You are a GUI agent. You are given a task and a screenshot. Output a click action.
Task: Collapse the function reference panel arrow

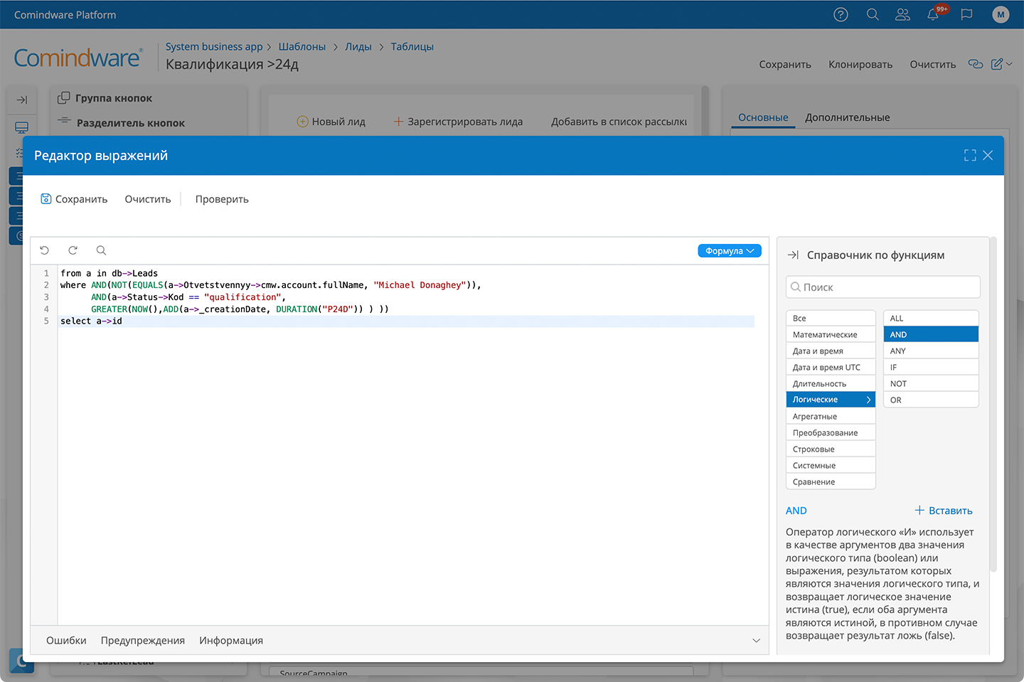[793, 255]
